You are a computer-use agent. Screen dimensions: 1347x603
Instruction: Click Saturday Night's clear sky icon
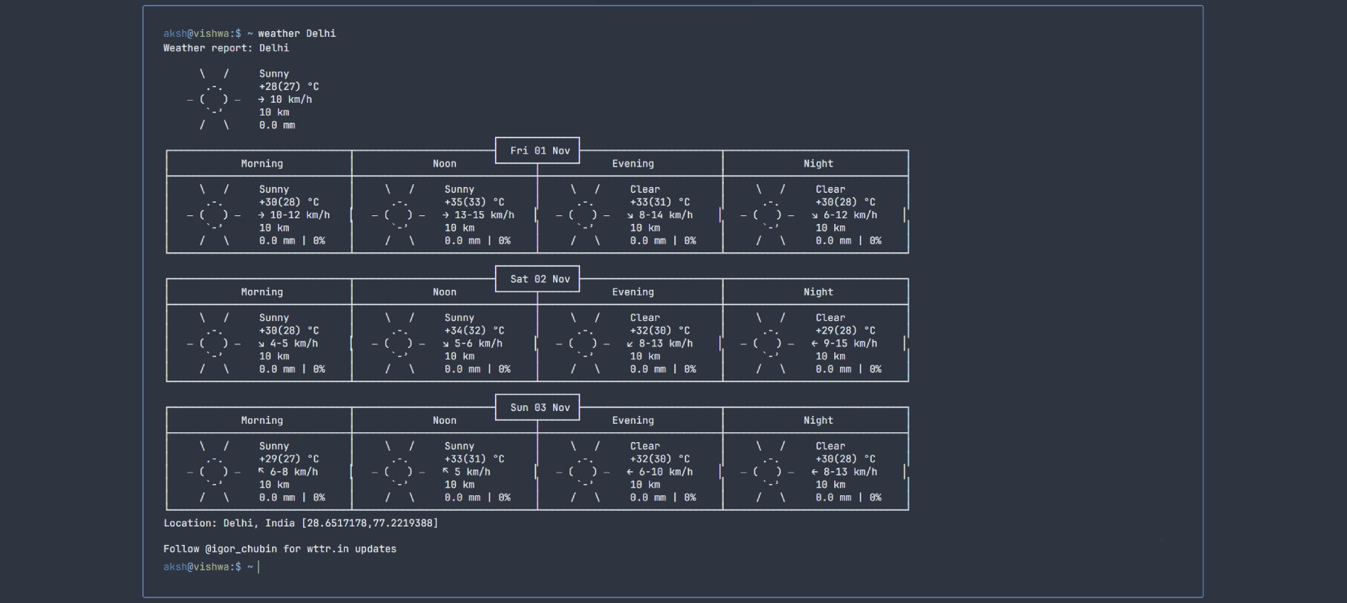[769, 344]
